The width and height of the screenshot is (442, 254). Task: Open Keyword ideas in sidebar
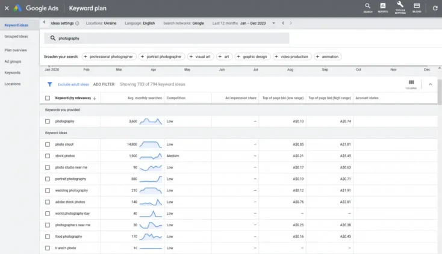[x=16, y=25]
